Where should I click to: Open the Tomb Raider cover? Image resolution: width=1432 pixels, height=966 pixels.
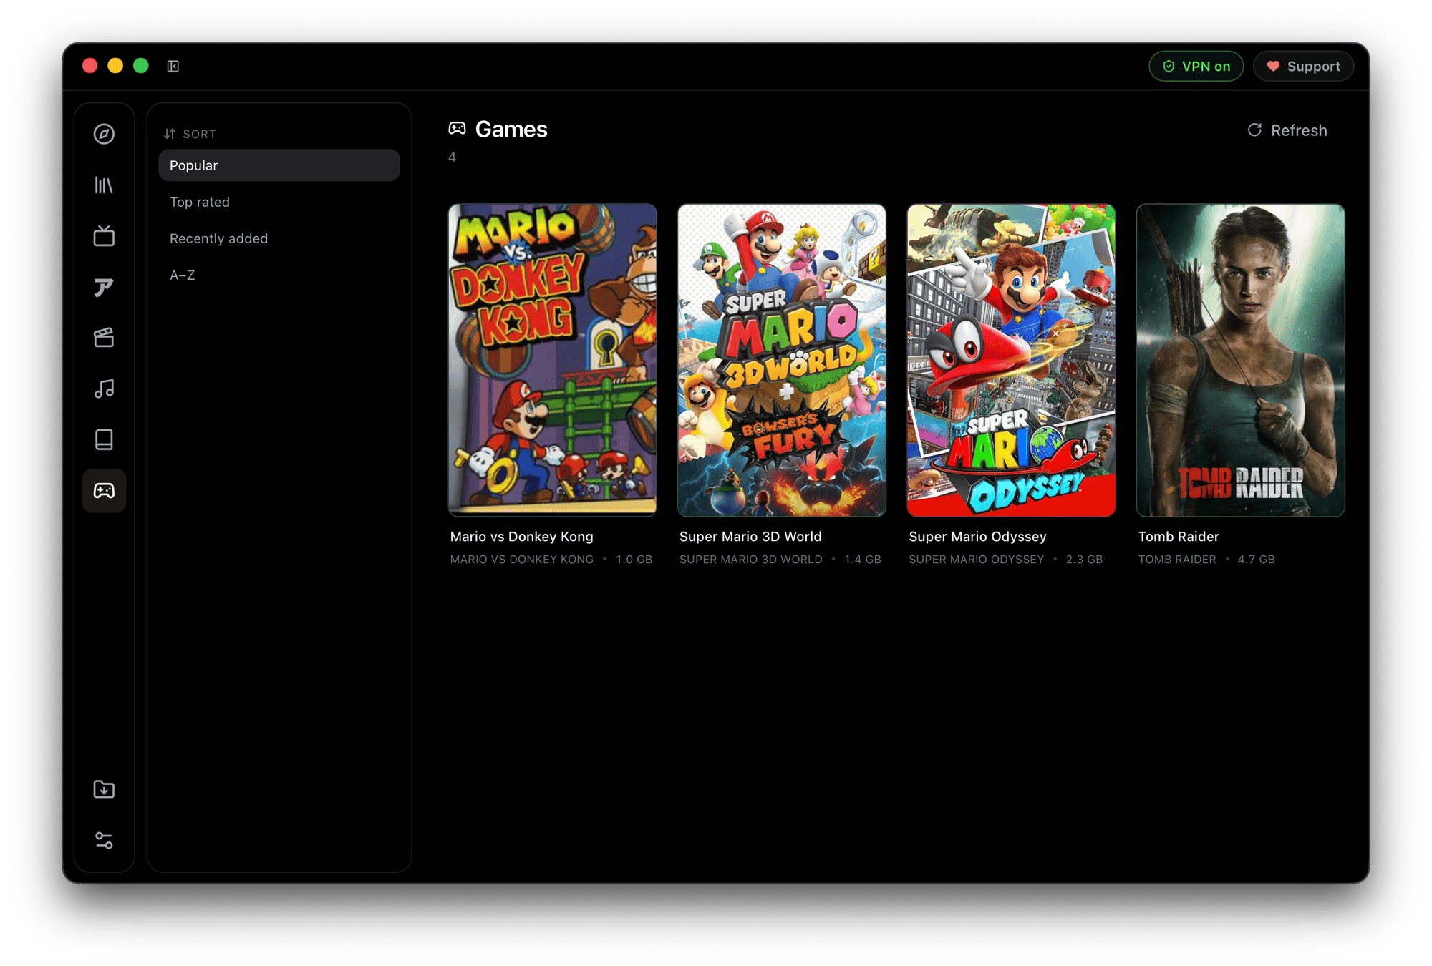point(1240,360)
